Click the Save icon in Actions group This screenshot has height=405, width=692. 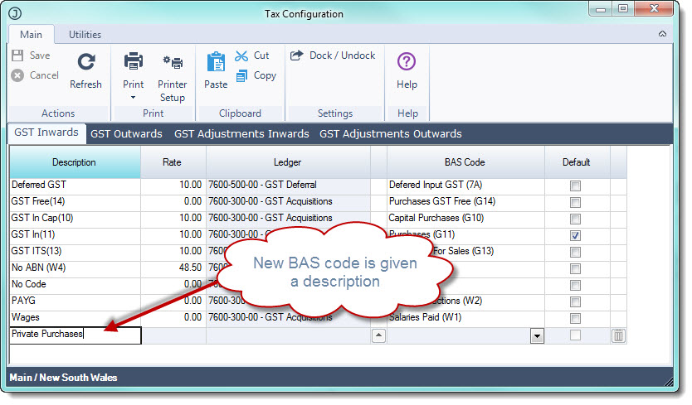pyautogui.click(x=17, y=55)
